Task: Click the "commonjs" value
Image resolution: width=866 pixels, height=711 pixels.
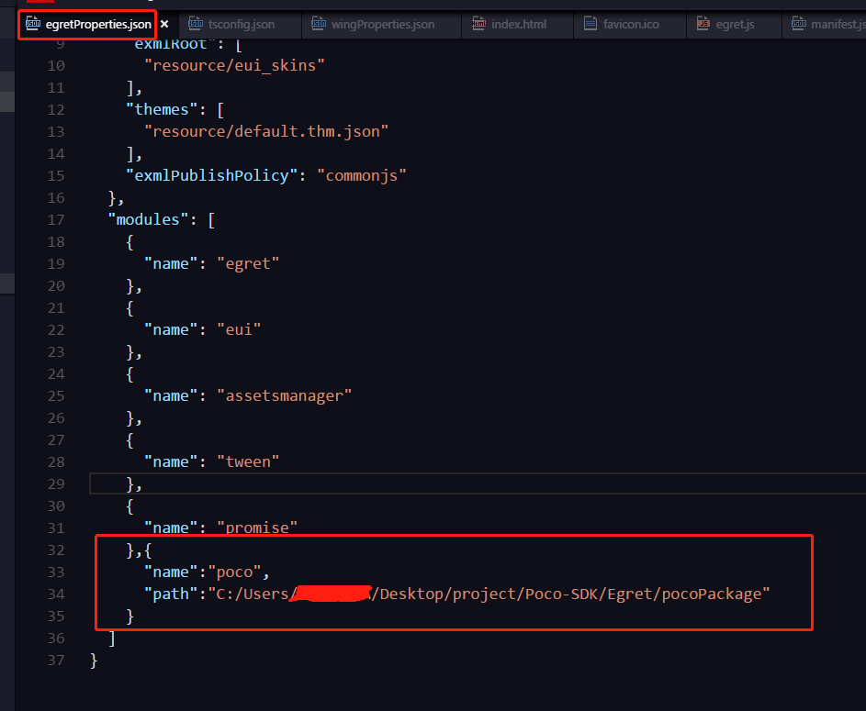Action: pyautogui.click(x=362, y=176)
